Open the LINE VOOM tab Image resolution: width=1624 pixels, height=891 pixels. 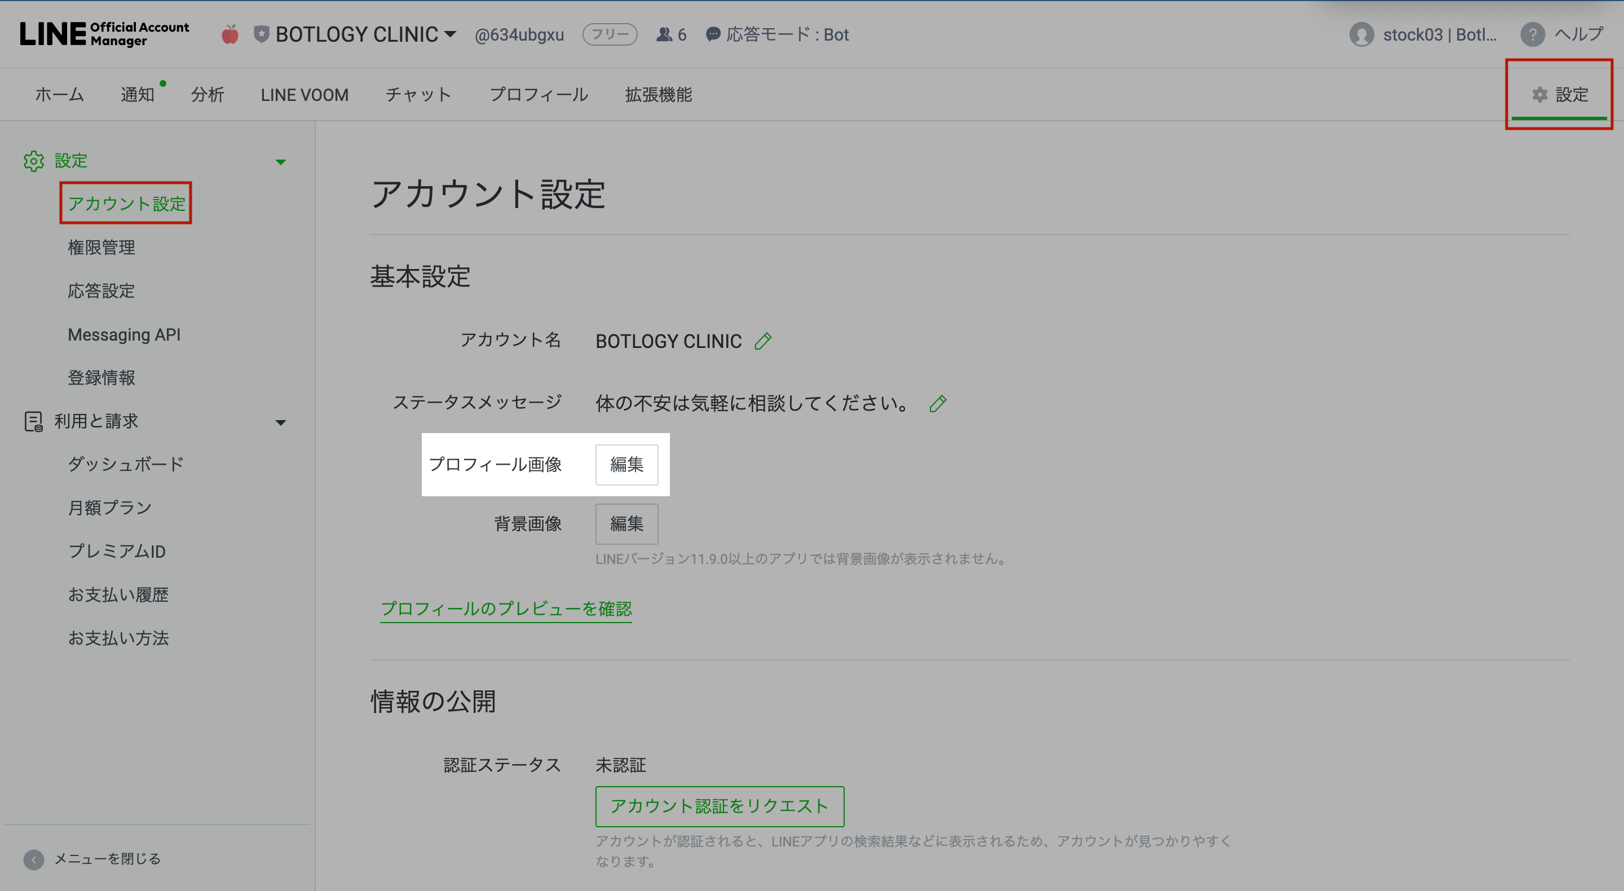coord(304,95)
